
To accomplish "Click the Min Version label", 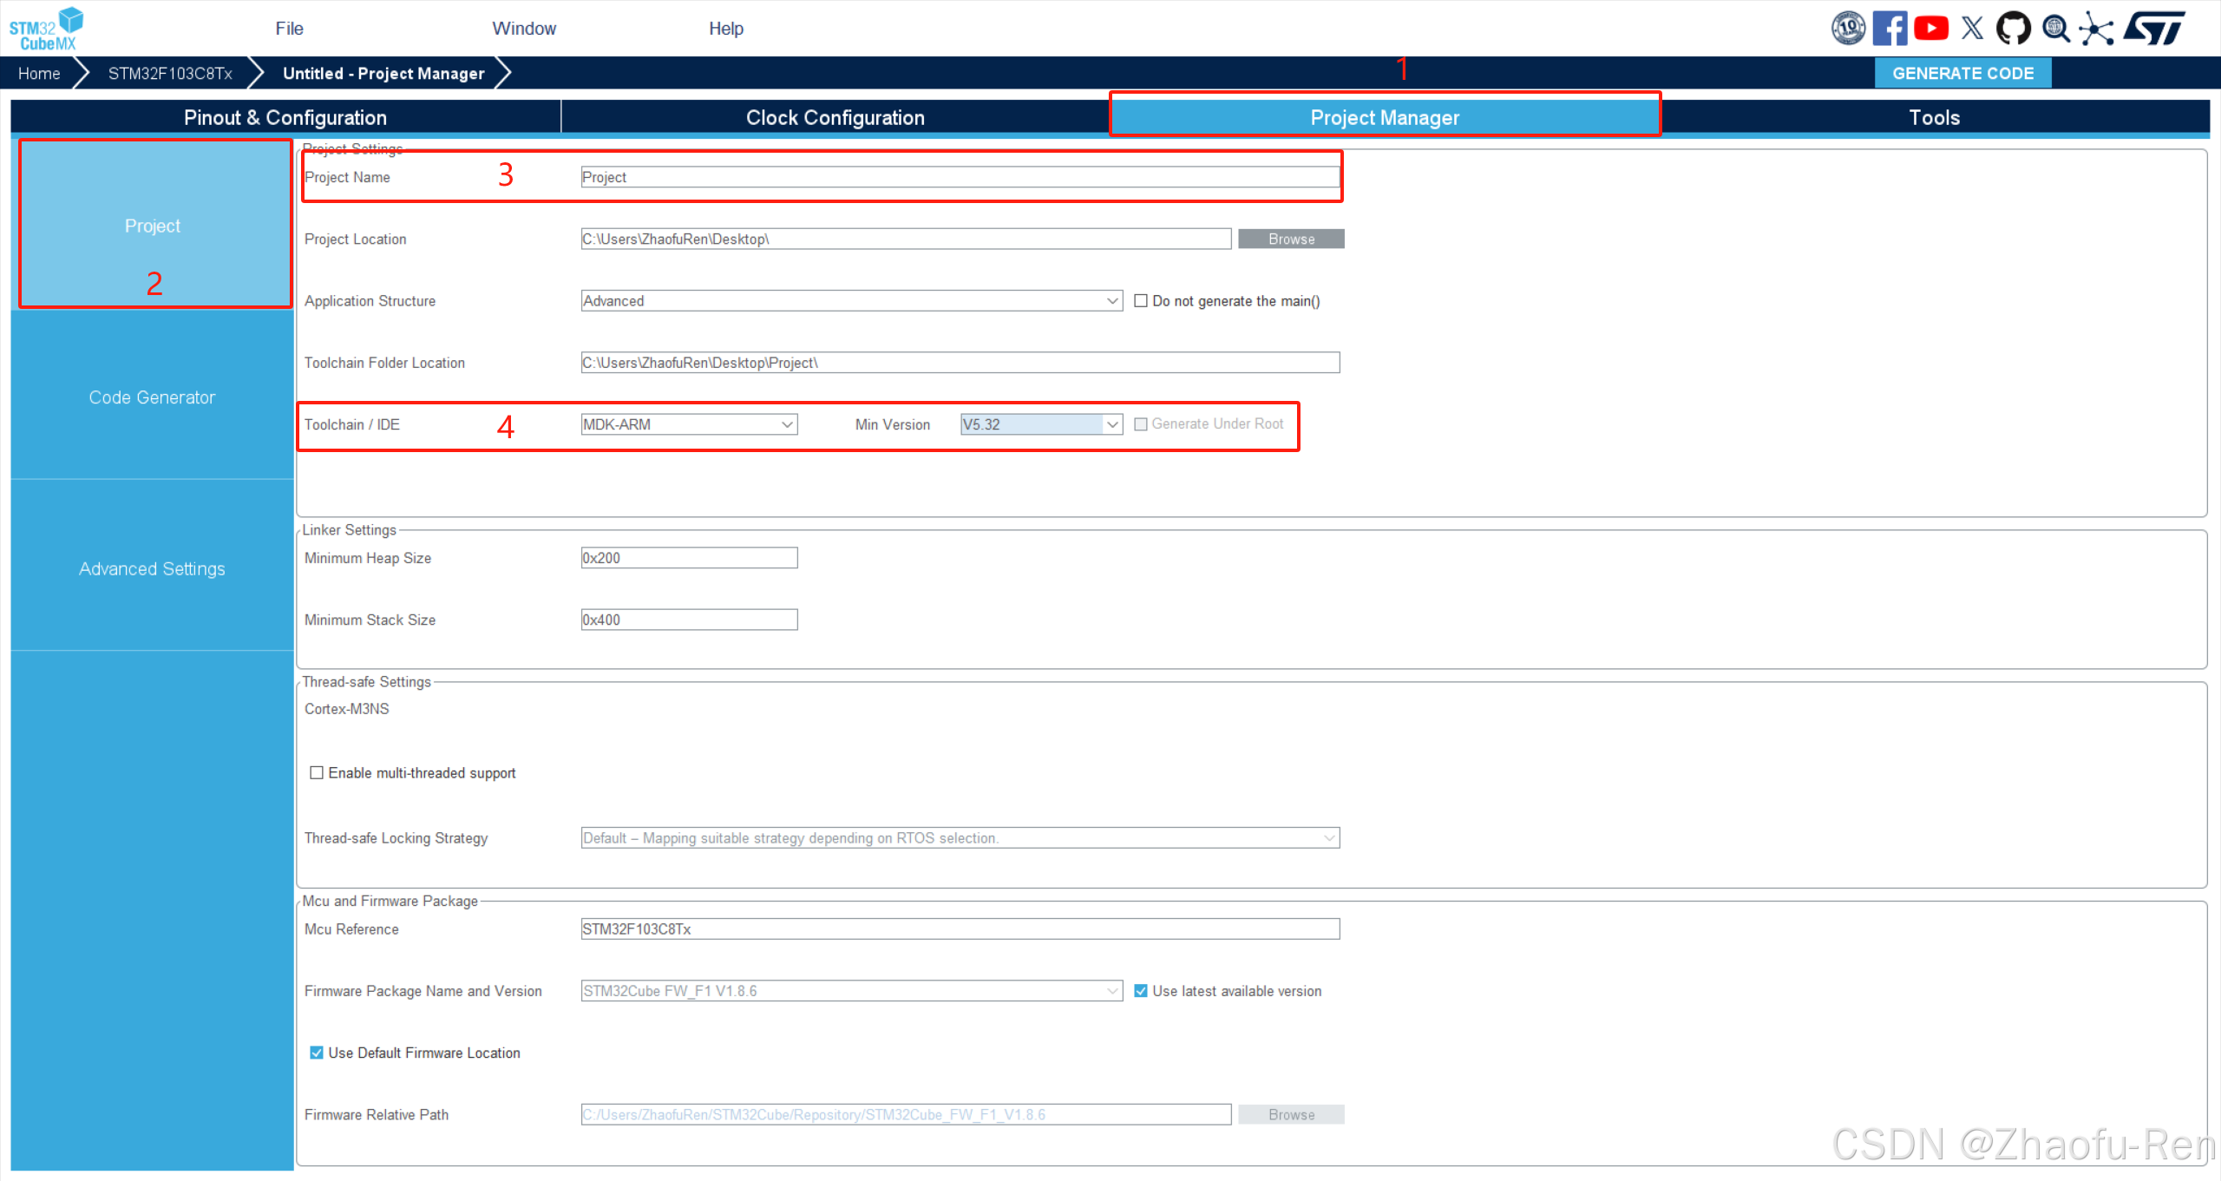I will [x=892, y=424].
